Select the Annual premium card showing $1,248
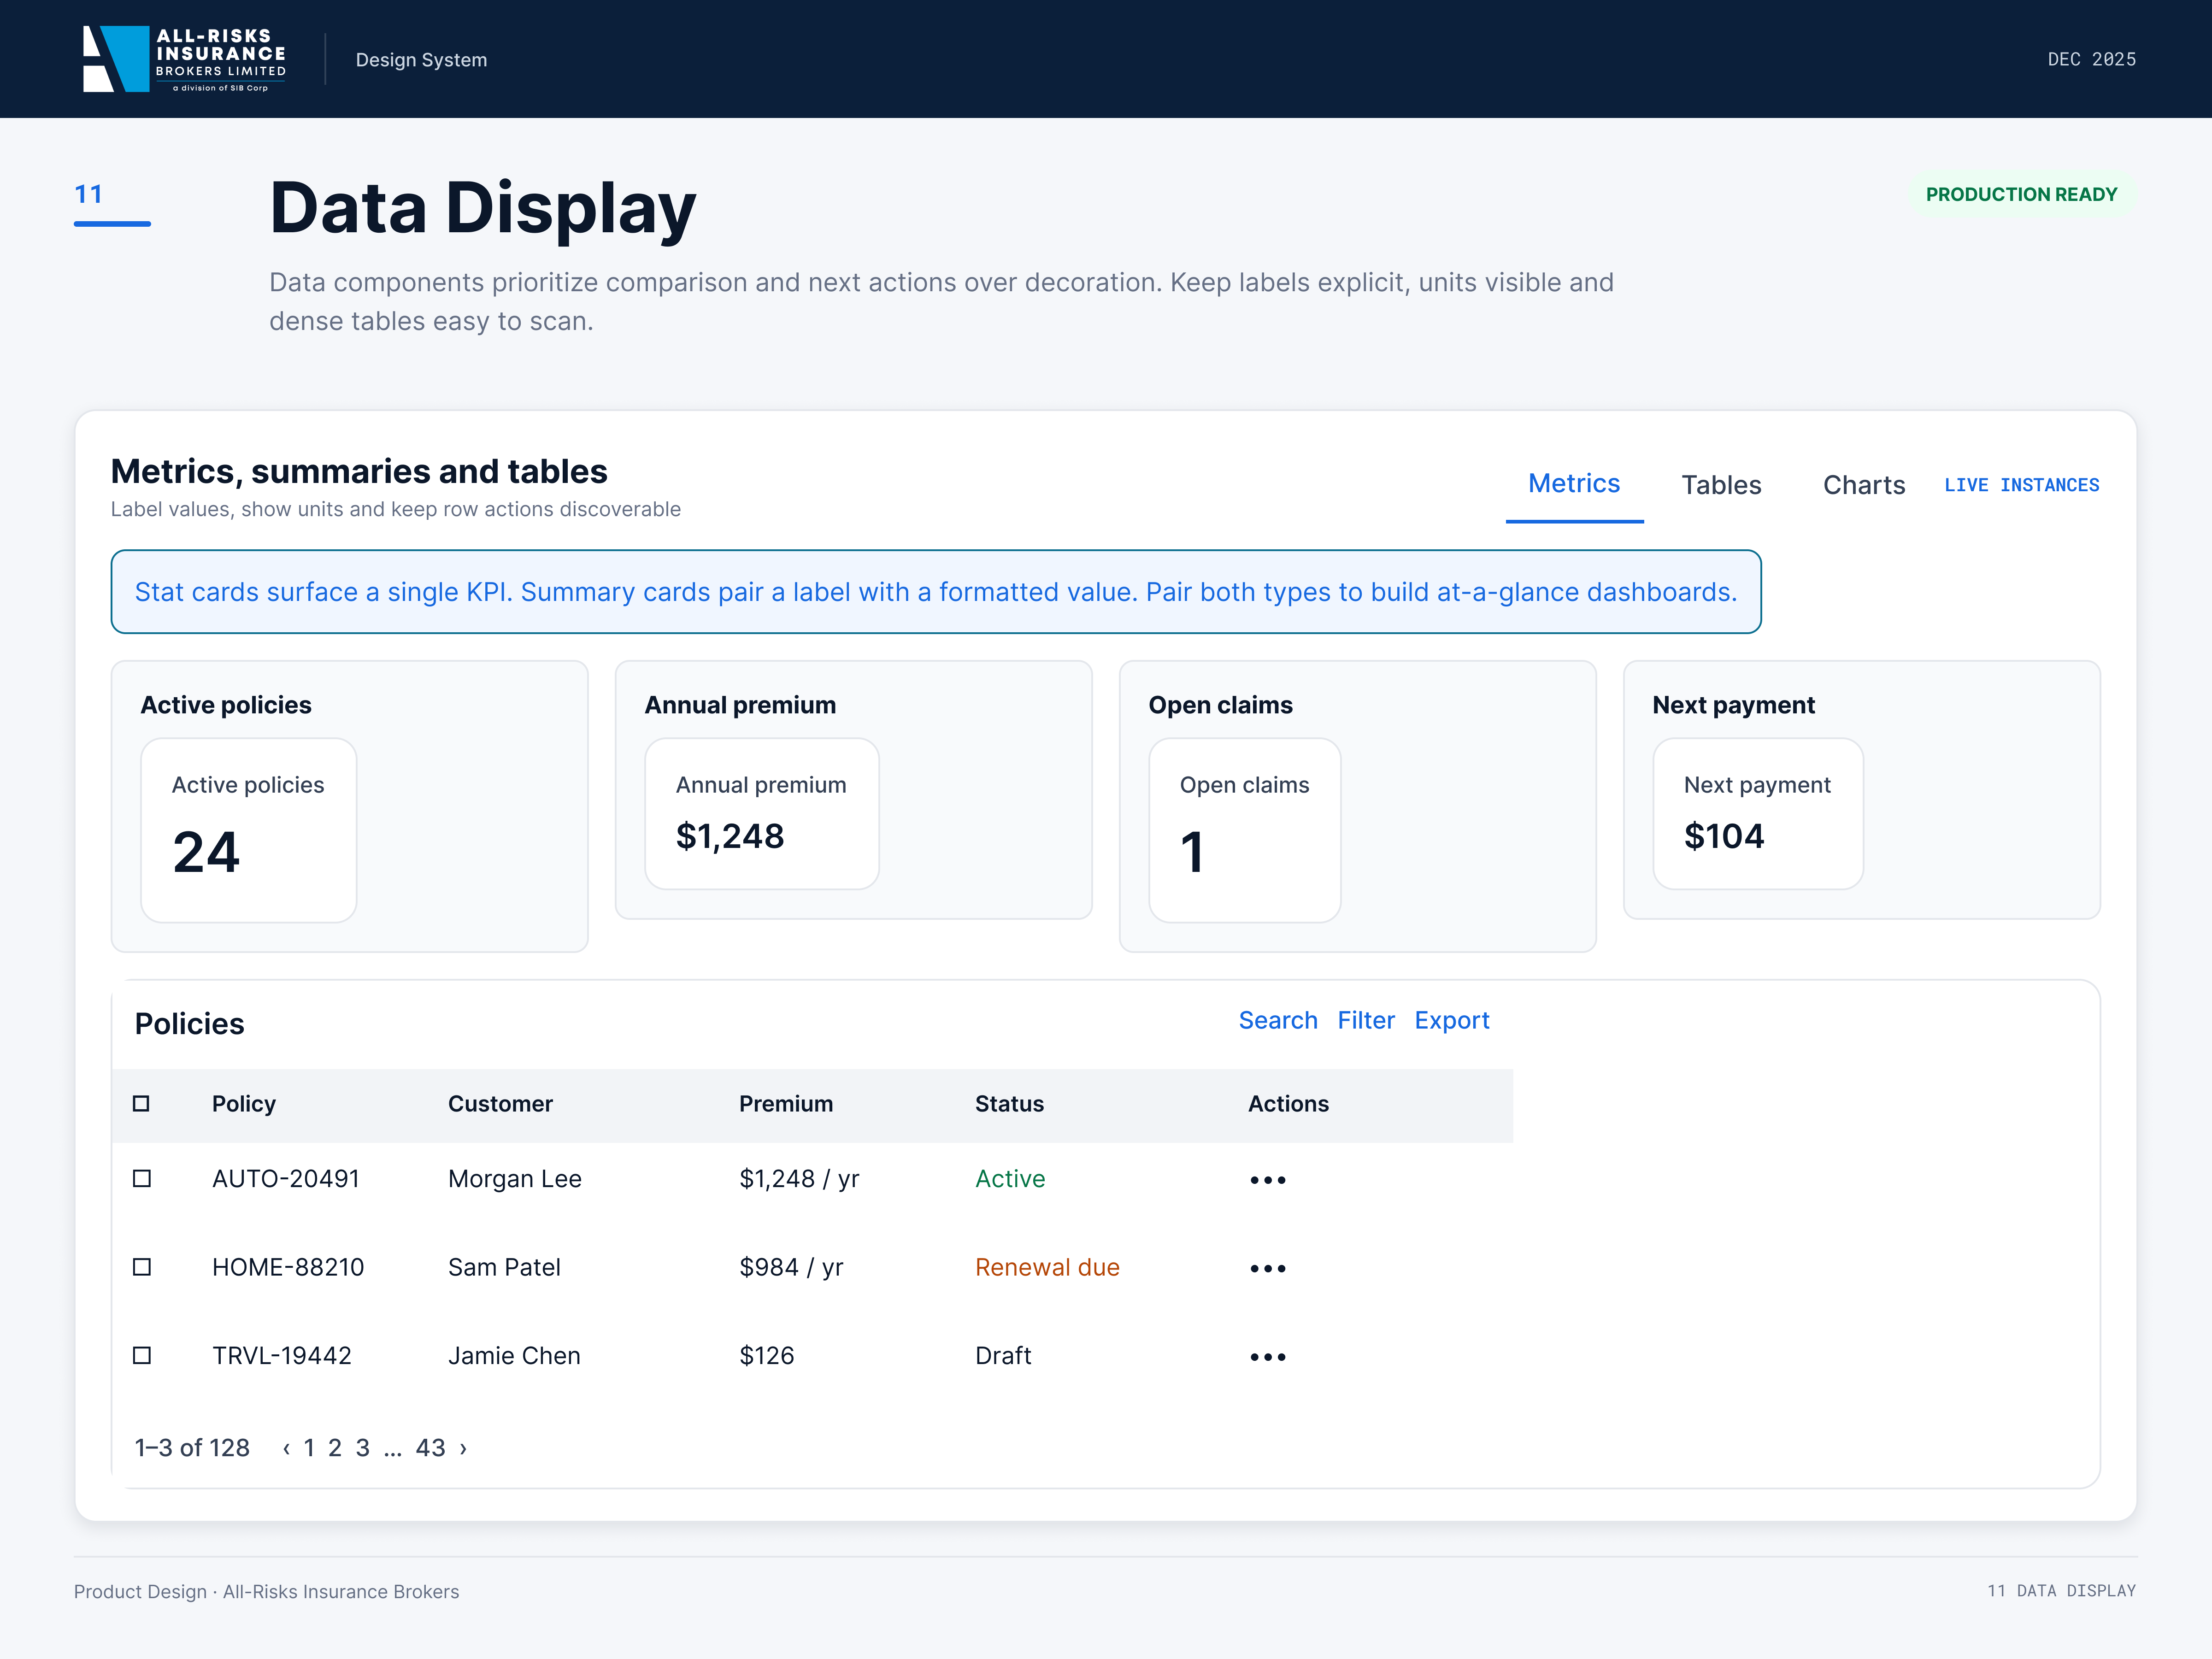 click(762, 813)
